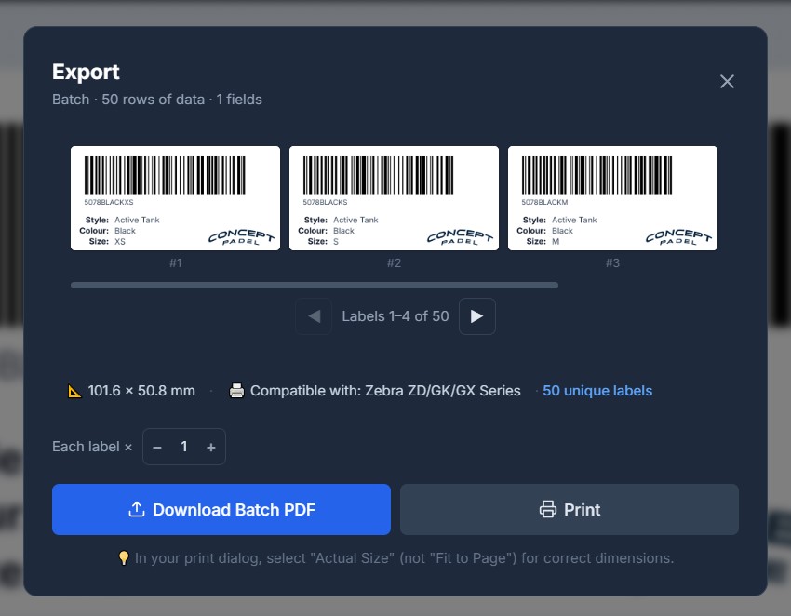Click the "#1" caption under first label

(176, 262)
